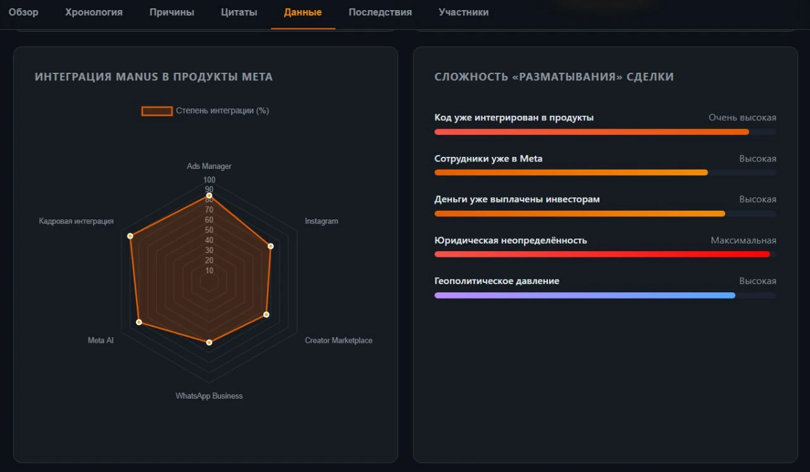Click the Сотрудники уже в Meta bar
Viewport: 810px width, 472px height.
click(571, 173)
